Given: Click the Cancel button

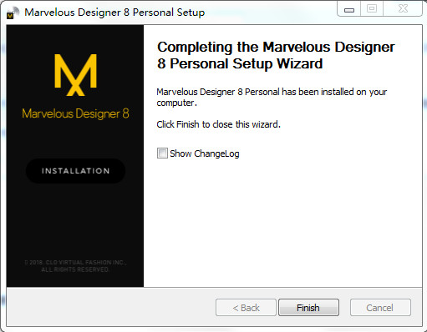Looking at the screenshot, I should pos(380,308).
